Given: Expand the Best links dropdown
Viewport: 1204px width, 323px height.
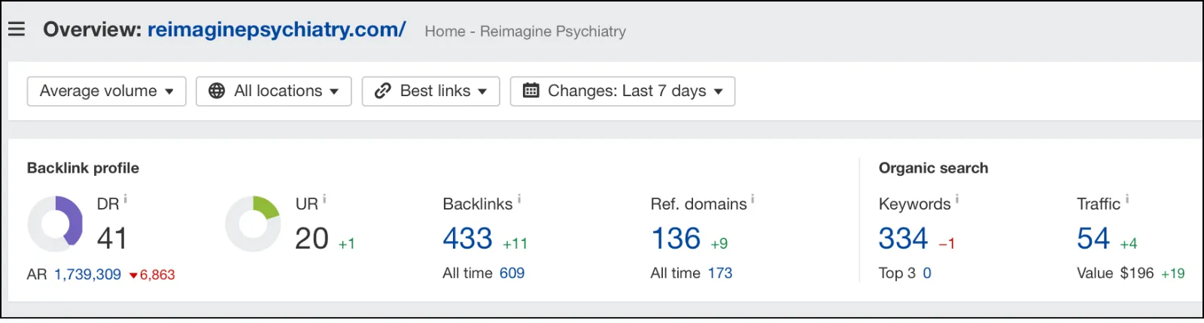Looking at the screenshot, I should click(430, 91).
